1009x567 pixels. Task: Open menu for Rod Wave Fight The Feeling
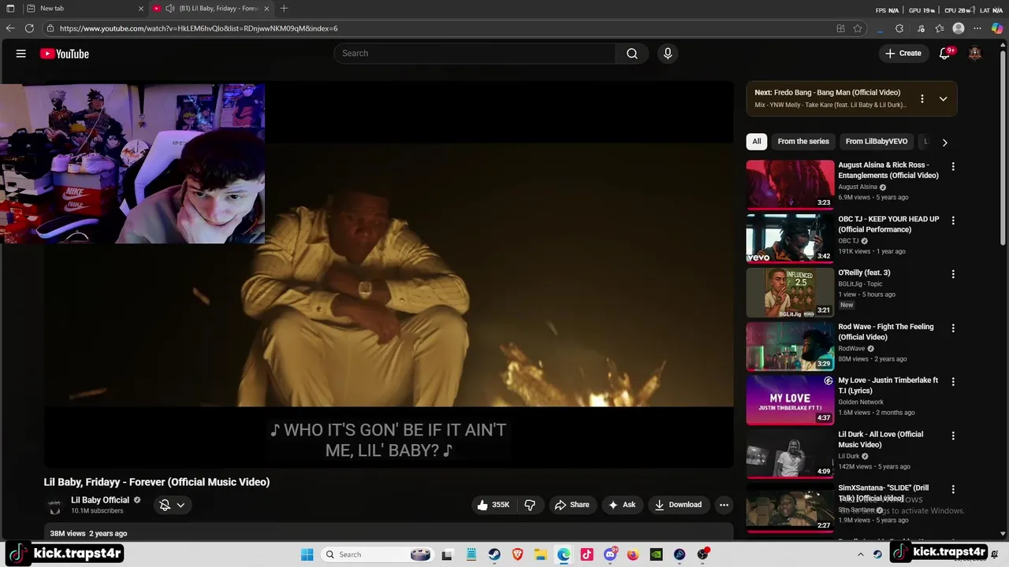(x=953, y=328)
